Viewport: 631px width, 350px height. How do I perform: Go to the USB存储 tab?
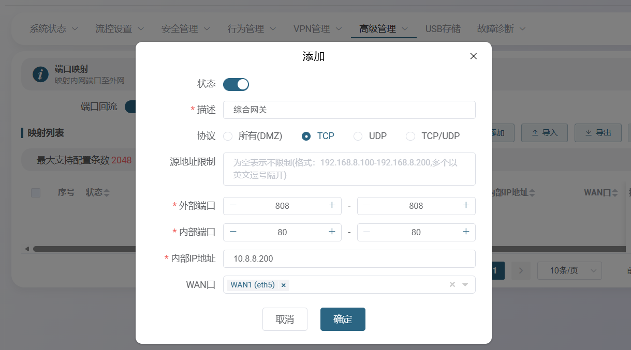click(x=443, y=29)
